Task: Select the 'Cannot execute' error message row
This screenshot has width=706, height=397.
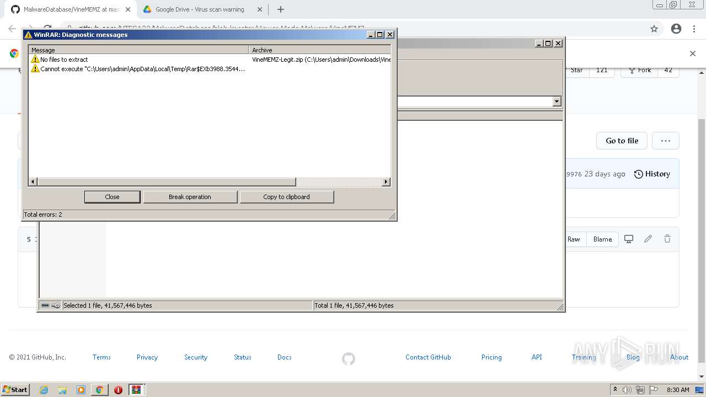Action: click(210, 69)
